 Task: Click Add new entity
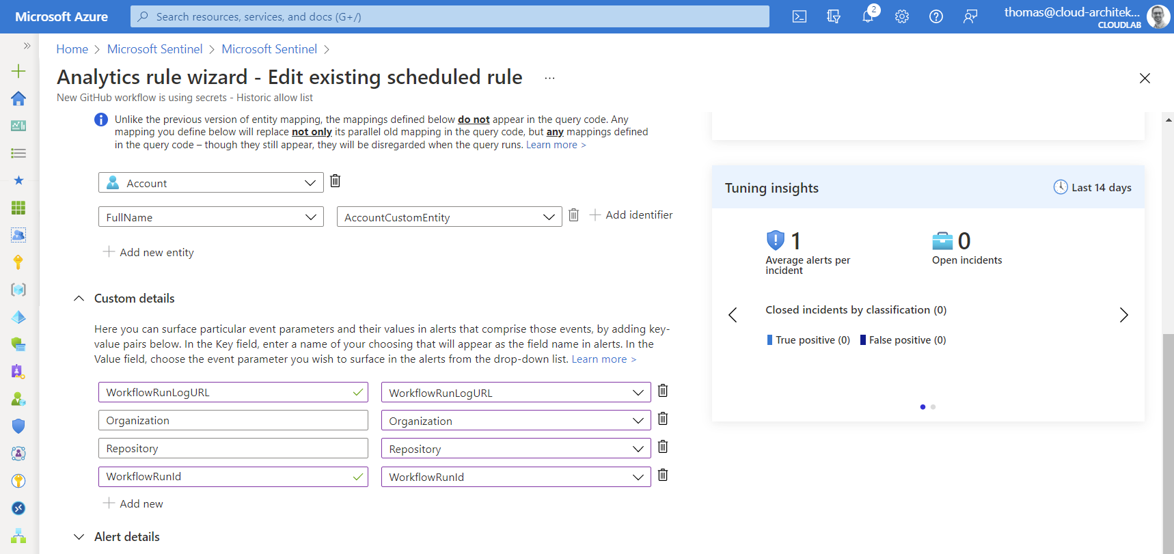pos(148,252)
